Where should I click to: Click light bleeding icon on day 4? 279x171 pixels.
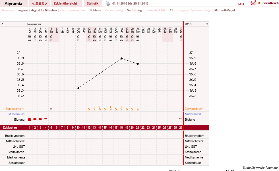point(46,118)
